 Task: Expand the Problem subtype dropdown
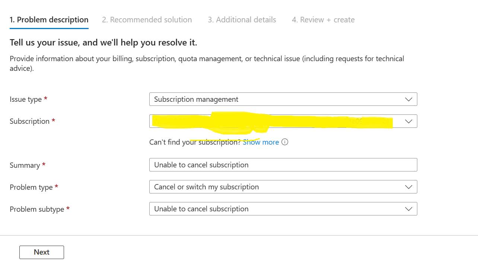(283, 209)
